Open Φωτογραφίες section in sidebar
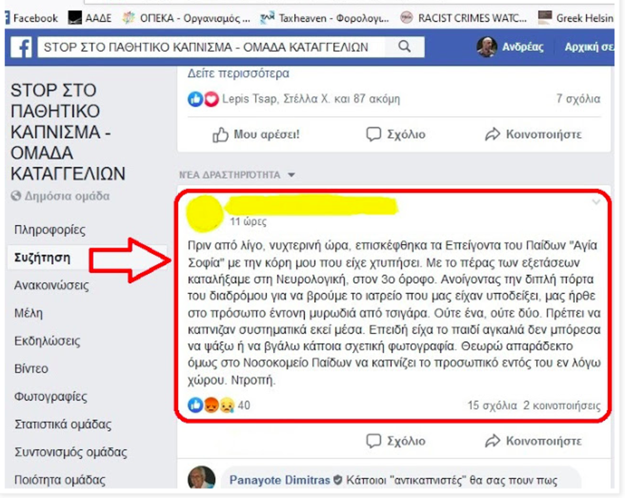Viewport: 625px width, 498px height. (x=51, y=397)
